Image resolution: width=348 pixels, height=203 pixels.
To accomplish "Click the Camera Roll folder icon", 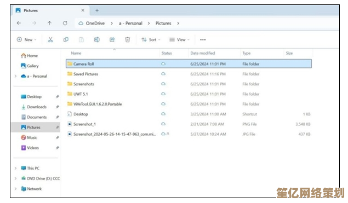I will pos(70,64).
